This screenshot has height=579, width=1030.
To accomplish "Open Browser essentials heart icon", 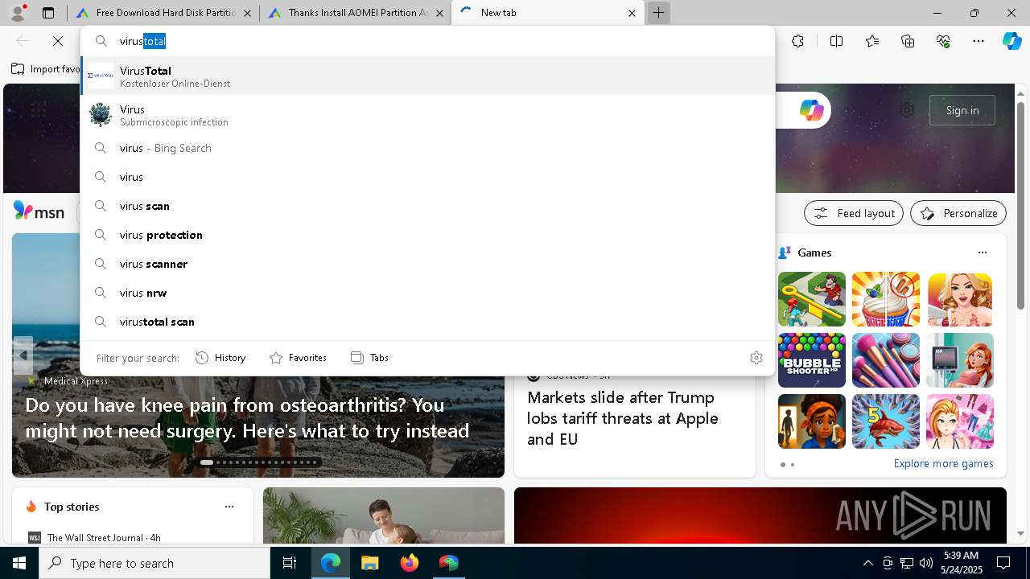I will click(x=943, y=41).
